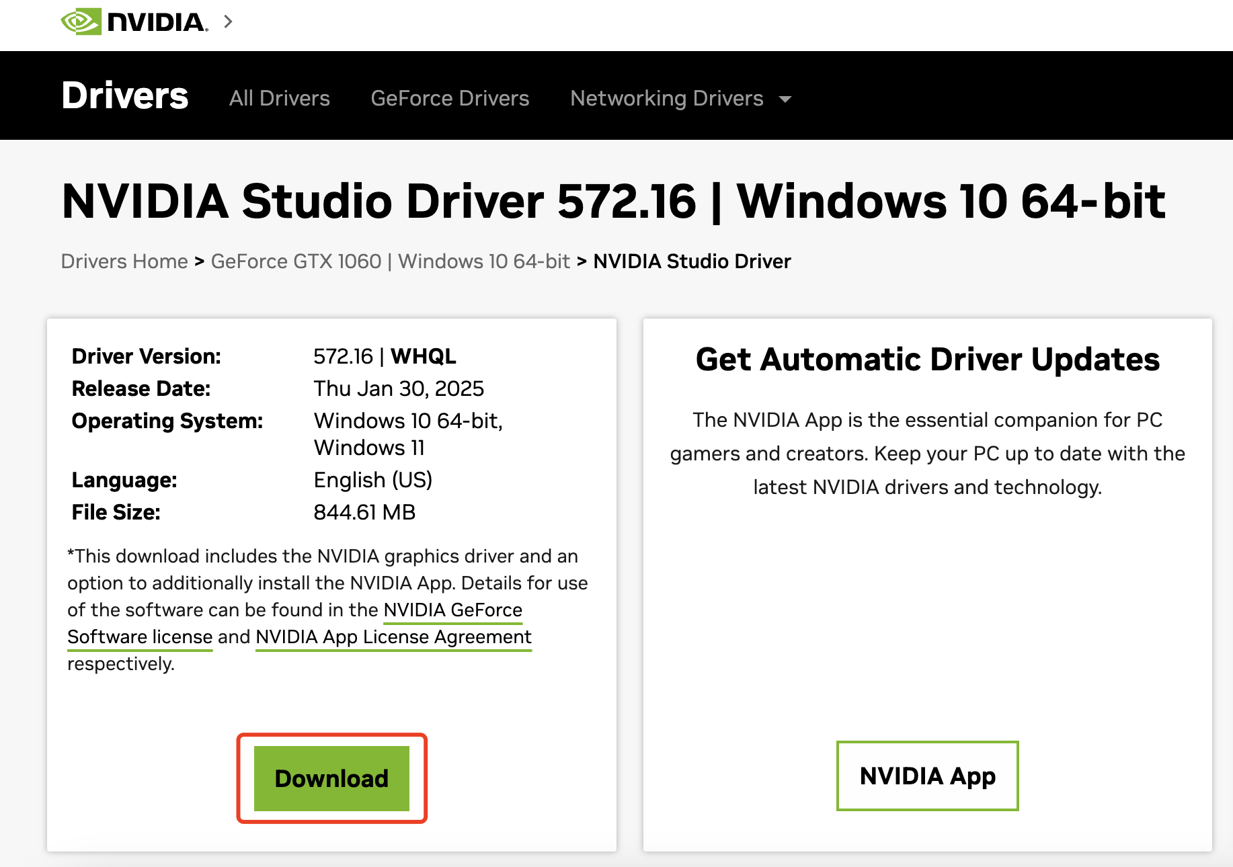Click the NVIDIA Studio Driver 572.16 page heading

(613, 201)
